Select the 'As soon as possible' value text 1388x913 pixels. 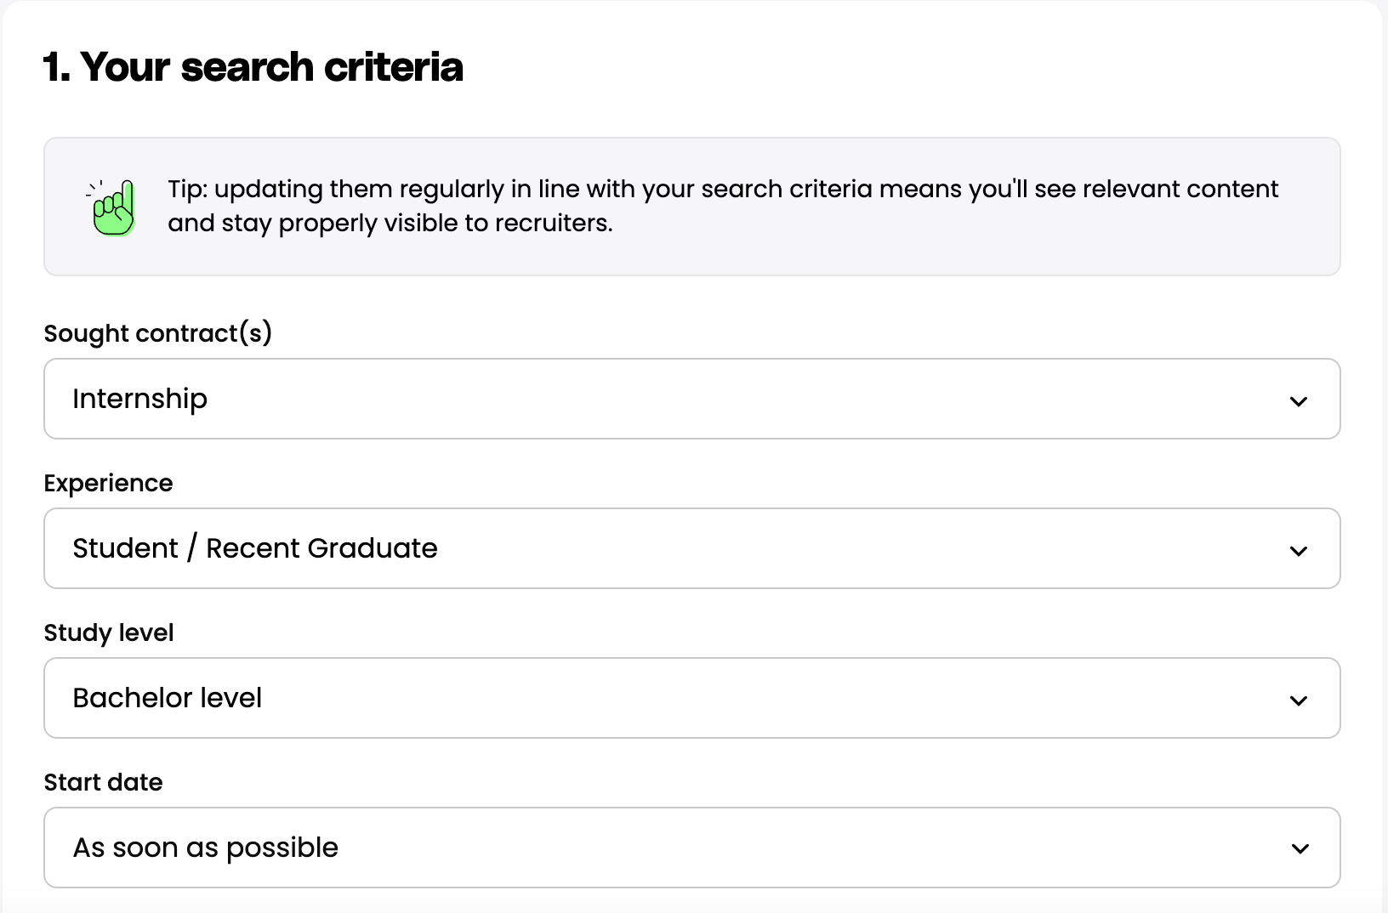(x=205, y=848)
